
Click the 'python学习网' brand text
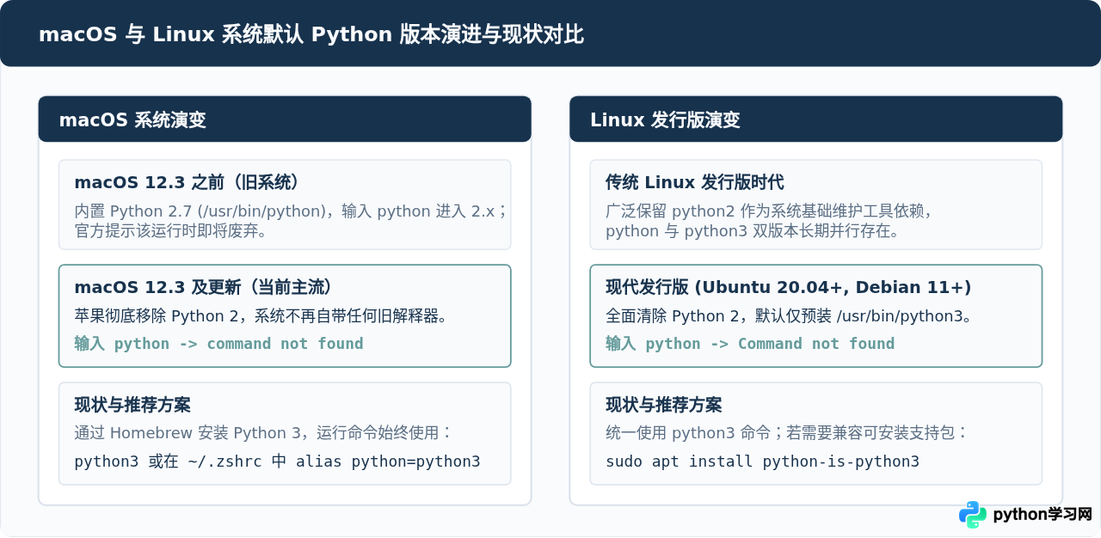[1043, 515]
